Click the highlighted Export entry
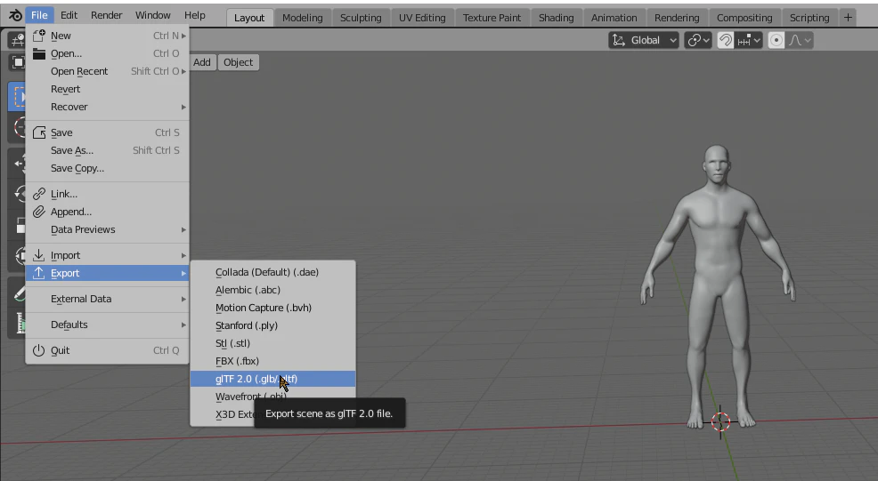Screen dimensions: 878x481 [107, 274]
